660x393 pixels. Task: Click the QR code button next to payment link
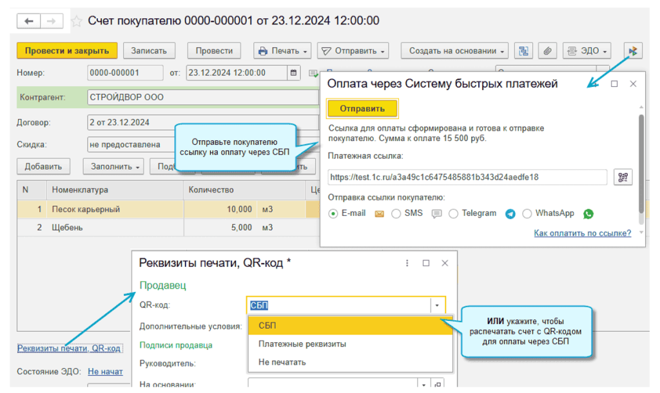[623, 177]
